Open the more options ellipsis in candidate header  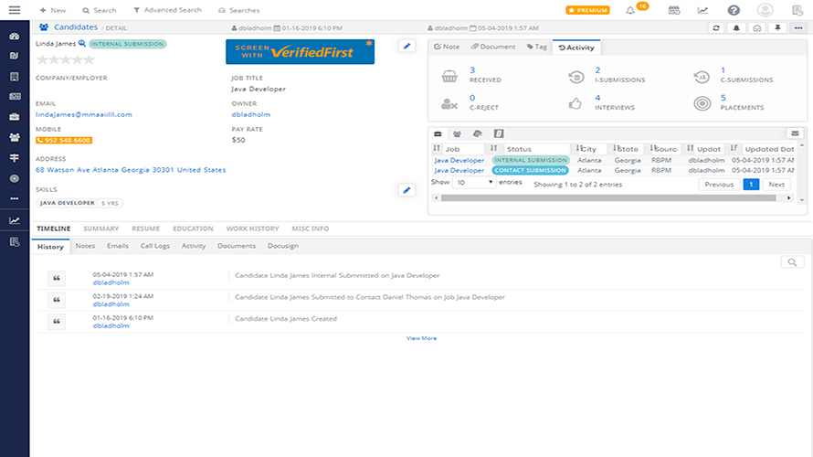[798, 28]
